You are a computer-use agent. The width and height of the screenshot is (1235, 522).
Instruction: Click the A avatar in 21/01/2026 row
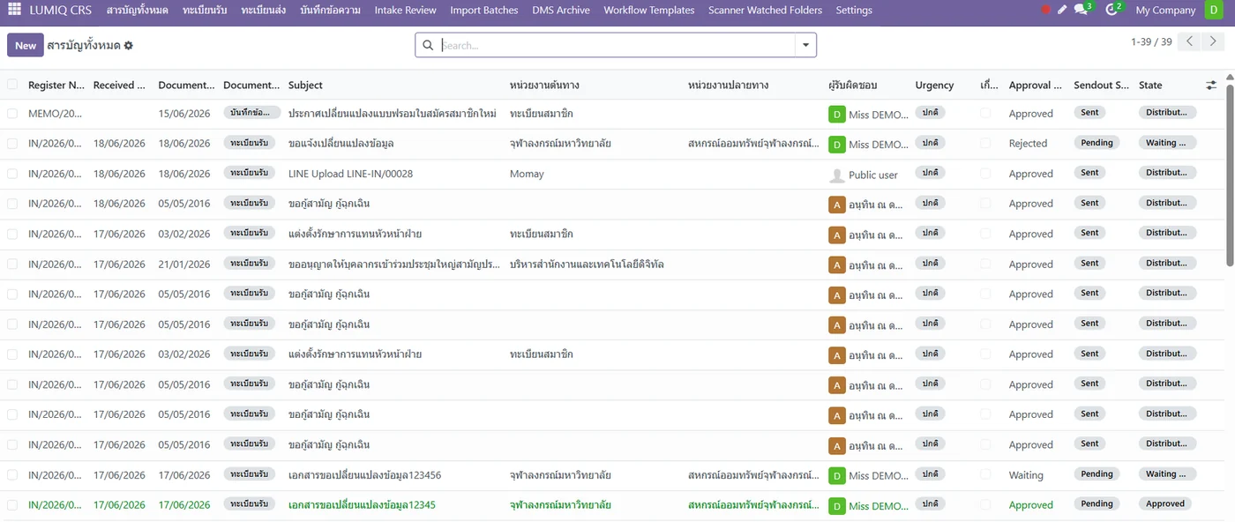tap(836, 265)
